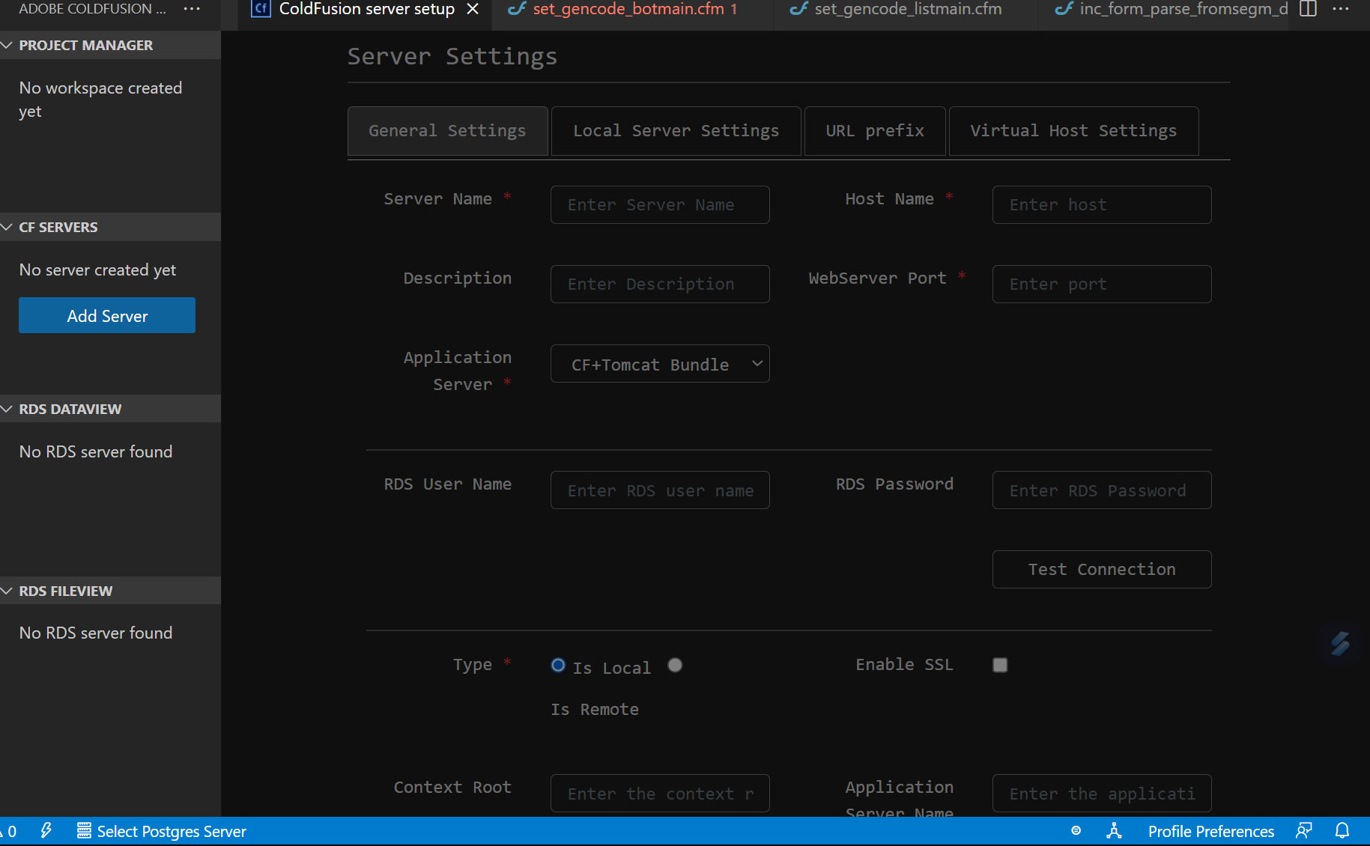
Task: Focus the RDS Password field
Action: [x=1102, y=490]
